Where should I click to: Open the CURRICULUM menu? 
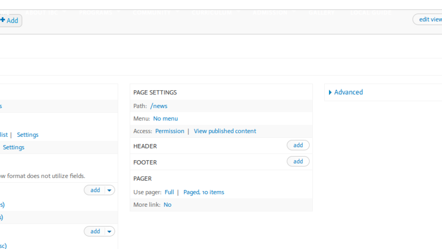coord(212,12)
